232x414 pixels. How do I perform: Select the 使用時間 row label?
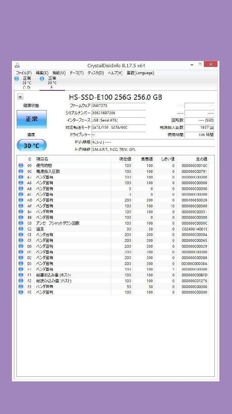[x=44, y=166]
